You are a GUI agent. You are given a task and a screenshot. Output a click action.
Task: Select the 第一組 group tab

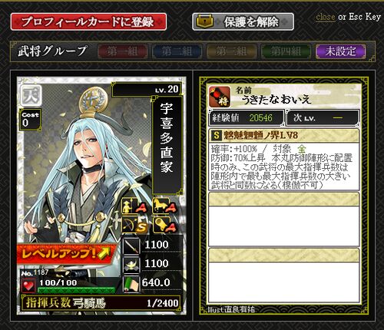[x=122, y=51]
